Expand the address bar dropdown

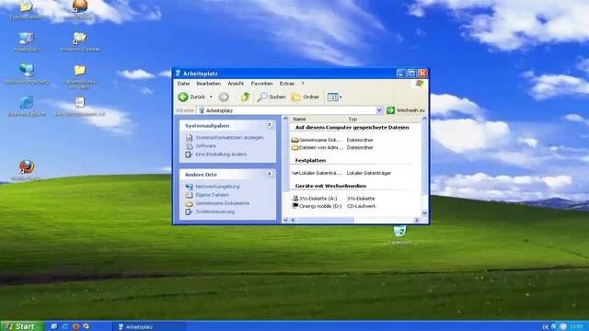(379, 110)
